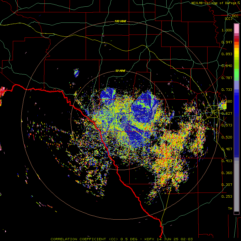Click the "[CC]" units label

pos(229,18)
